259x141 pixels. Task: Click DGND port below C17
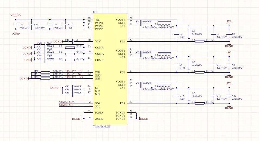(x=16, y=33)
